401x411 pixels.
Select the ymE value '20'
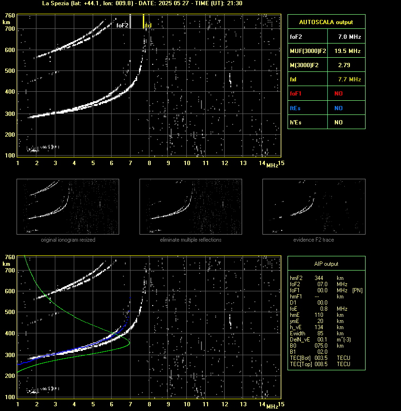click(320, 321)
